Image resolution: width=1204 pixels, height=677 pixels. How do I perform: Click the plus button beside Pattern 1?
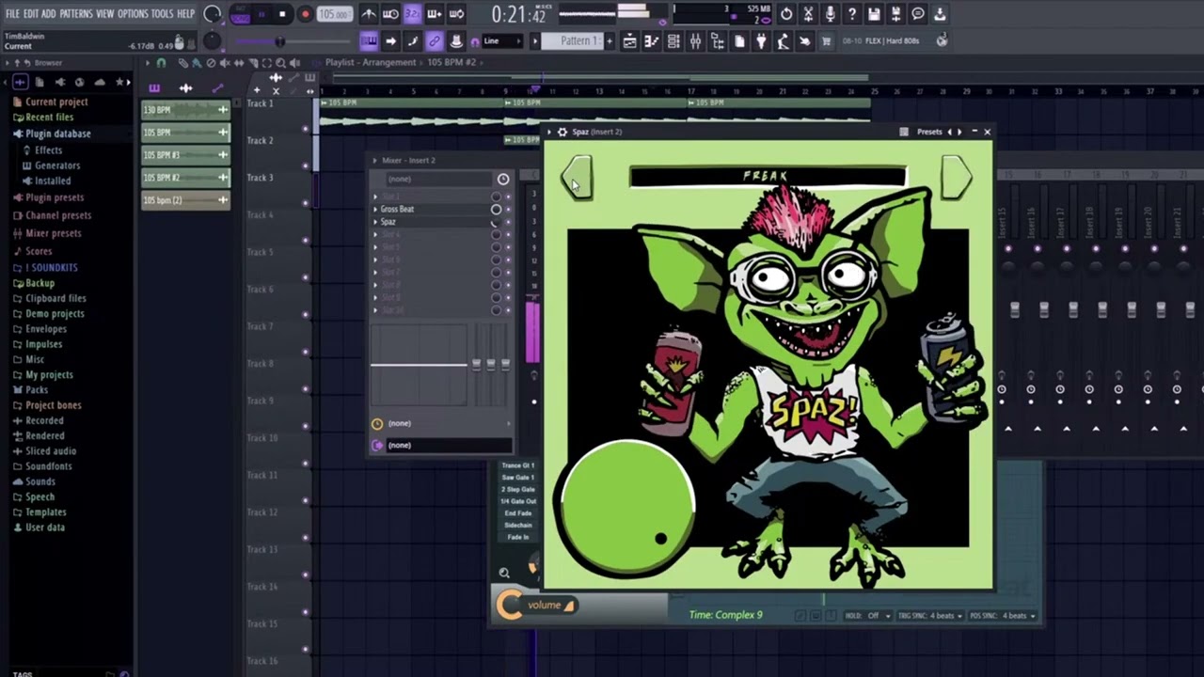[609, 41]
